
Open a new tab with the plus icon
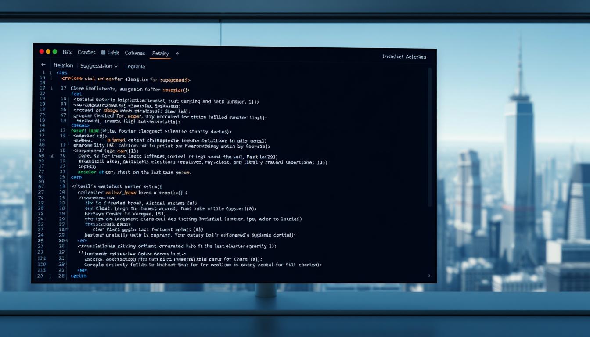(x=177, y=53)
